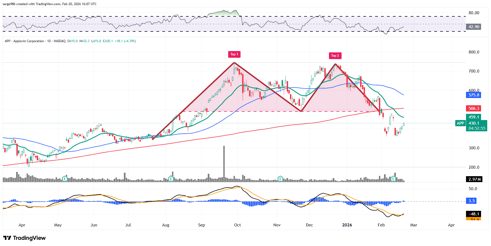This screenshot has width=491, height=246.
Task: Click the "Applovin Corporation" symbol title
Action: coord(28,41)
